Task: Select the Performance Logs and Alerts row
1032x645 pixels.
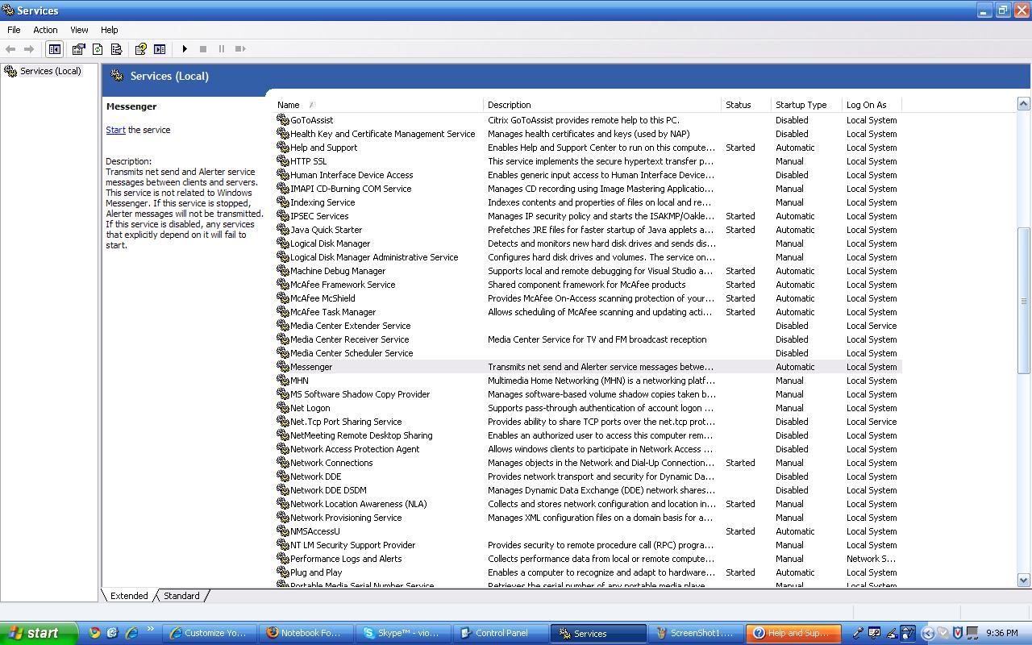Action: click(x=588, y=558)
